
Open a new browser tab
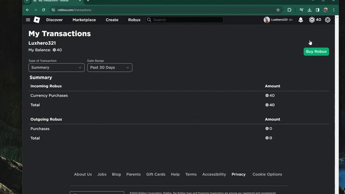[88, 1]
